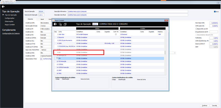The image size is (221, 108).
Task: Click the Tipo de Operação window title icon
Action: point(1,3)
